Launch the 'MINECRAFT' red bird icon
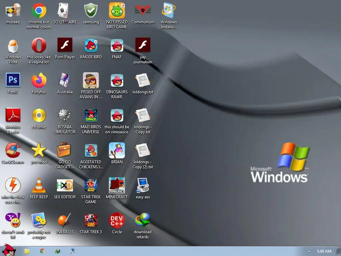The width and height of the screenshot is (341, 256). (117, 185)
